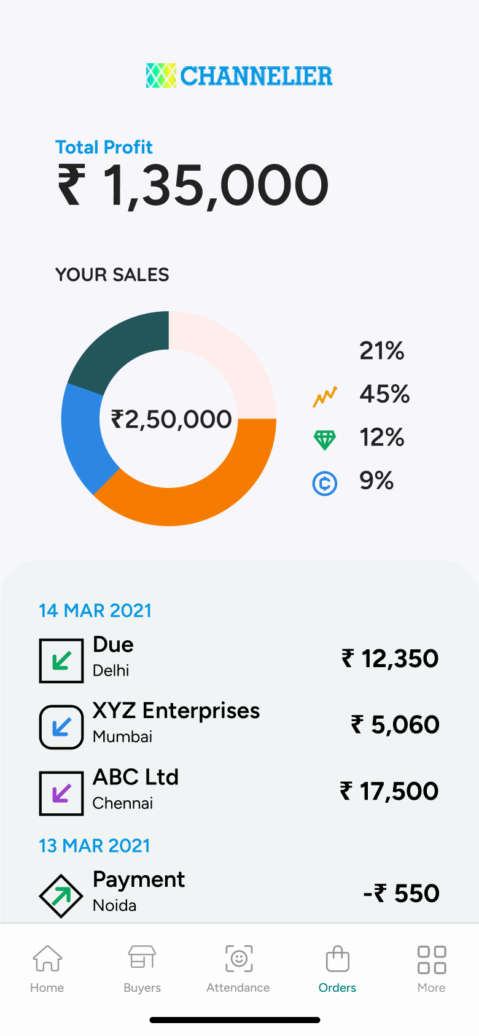Tap the outgoing Payment arrow icon

[x=61, y=896]
